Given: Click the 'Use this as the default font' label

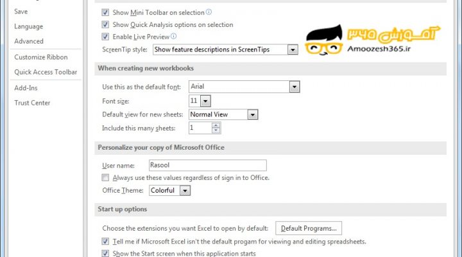Looking at the screenshot, I should coord(141,87).
